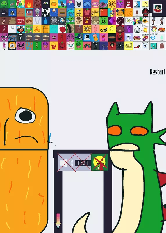
Task: Click the STAR sun icon
Action: click(145, 29)
